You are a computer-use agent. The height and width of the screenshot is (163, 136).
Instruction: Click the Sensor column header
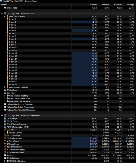tap(36, 5)
